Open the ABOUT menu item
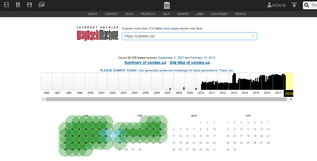The image size is (317, 161). coord(93,14)
